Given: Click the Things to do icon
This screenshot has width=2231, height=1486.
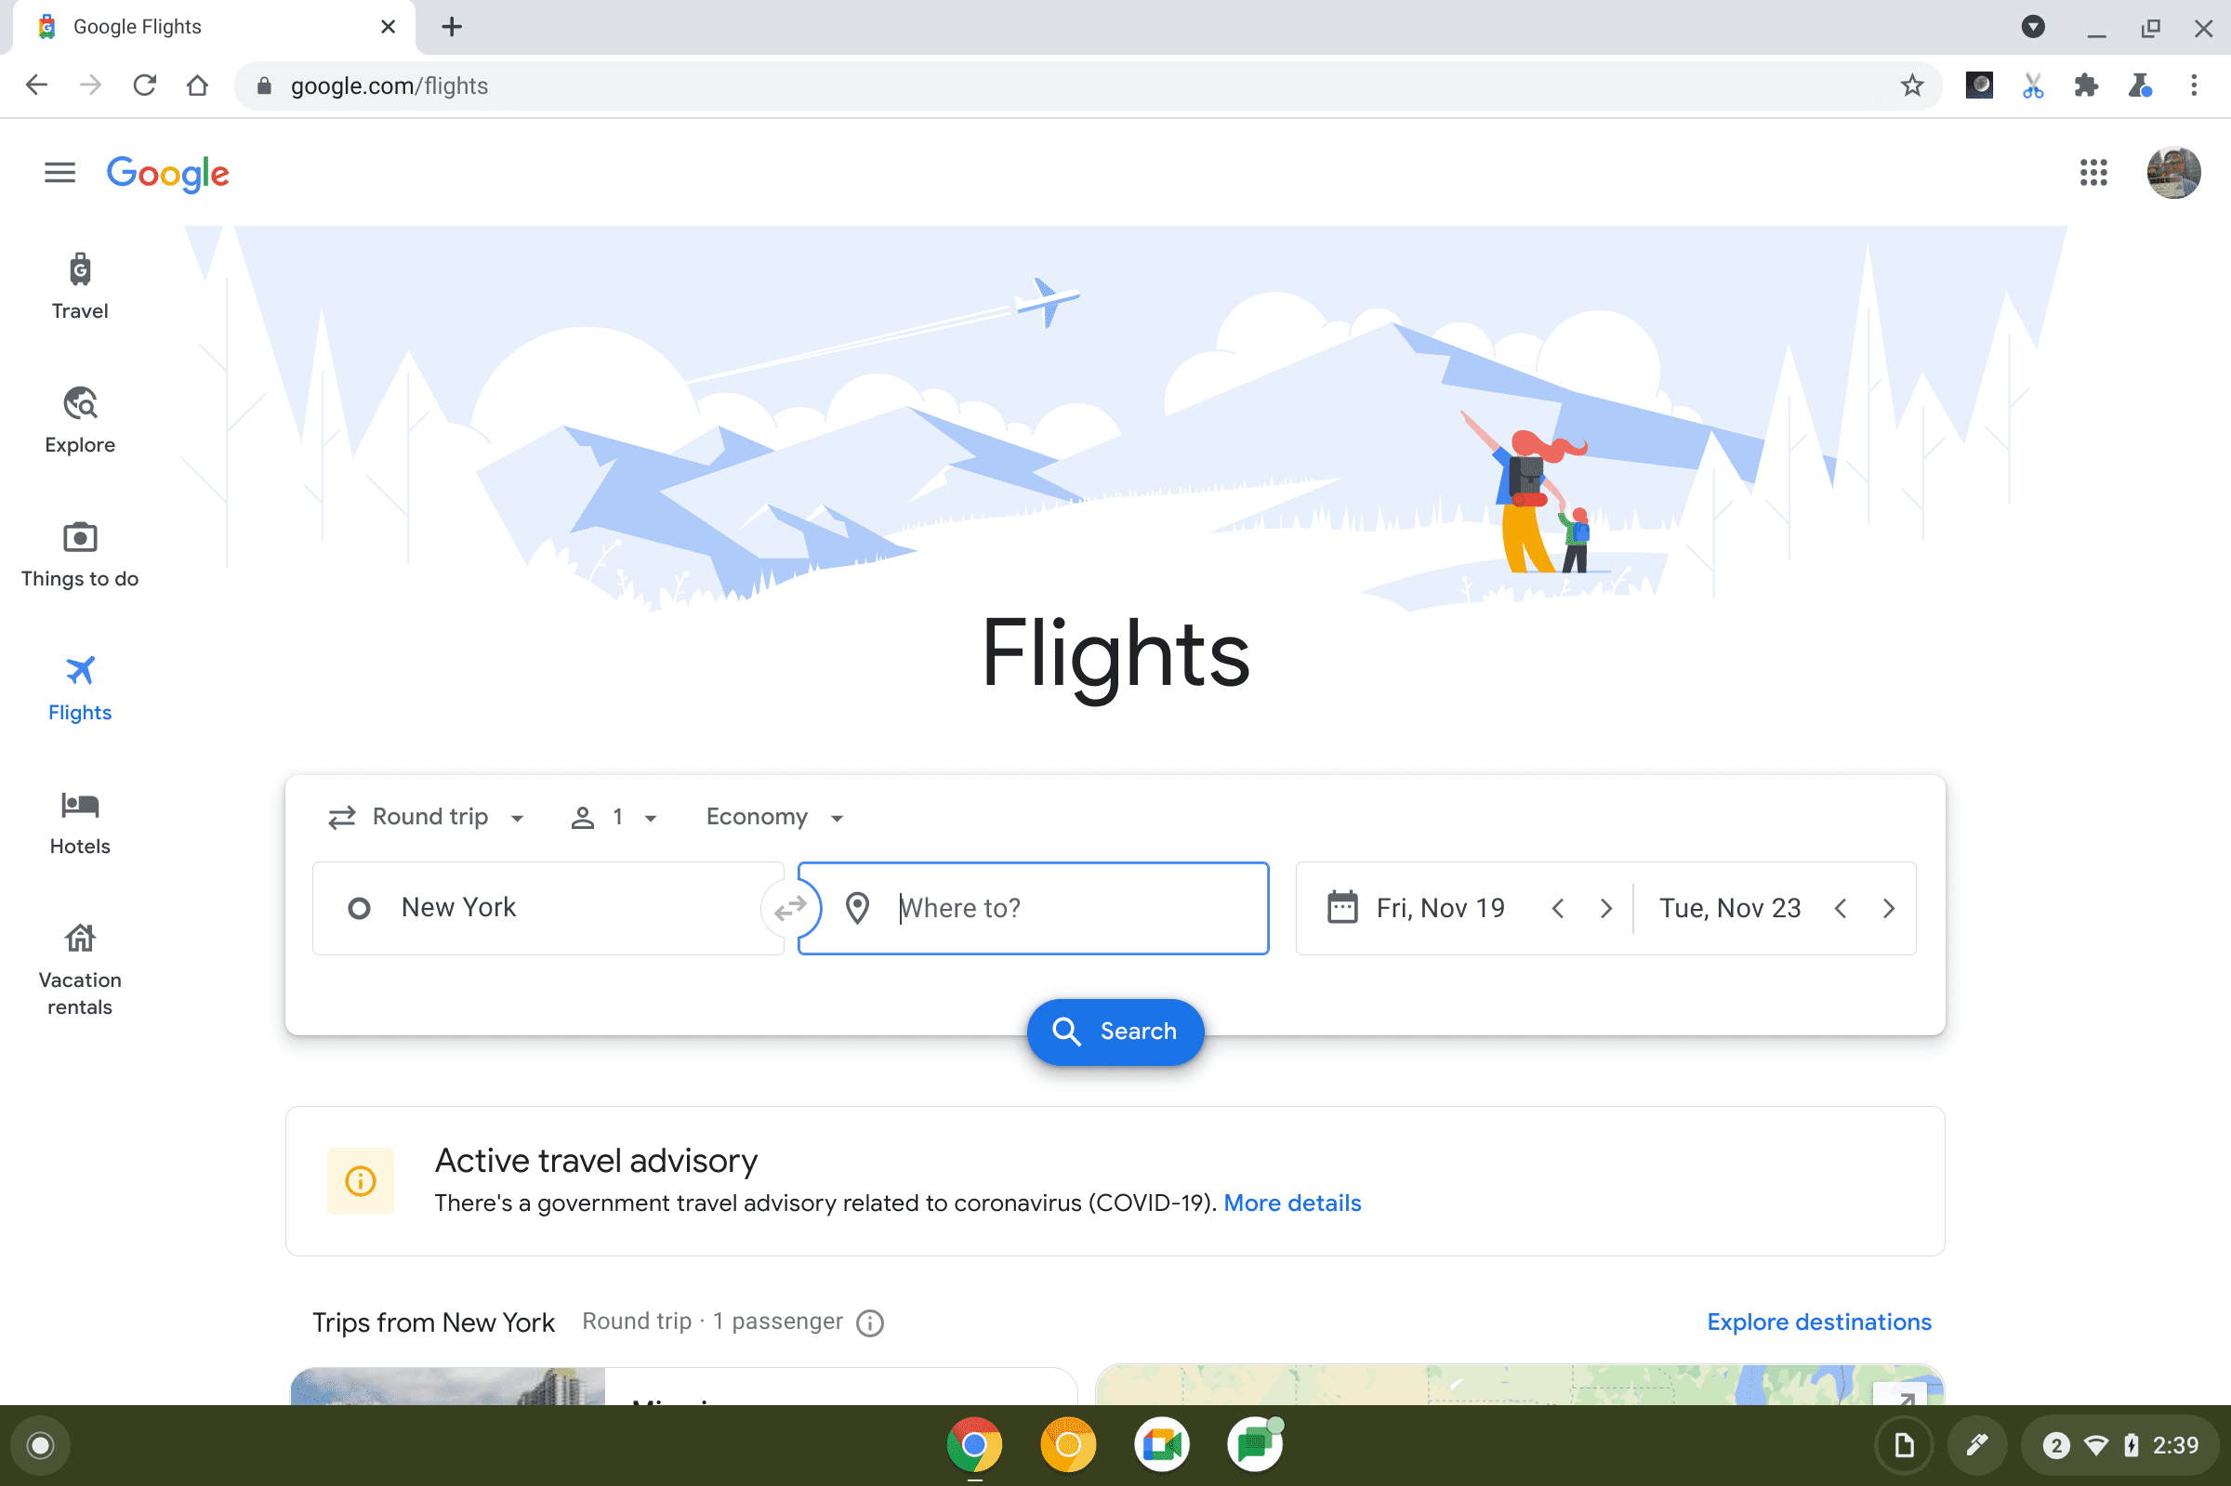Looking at the screenshot, I should click(80, 537).
